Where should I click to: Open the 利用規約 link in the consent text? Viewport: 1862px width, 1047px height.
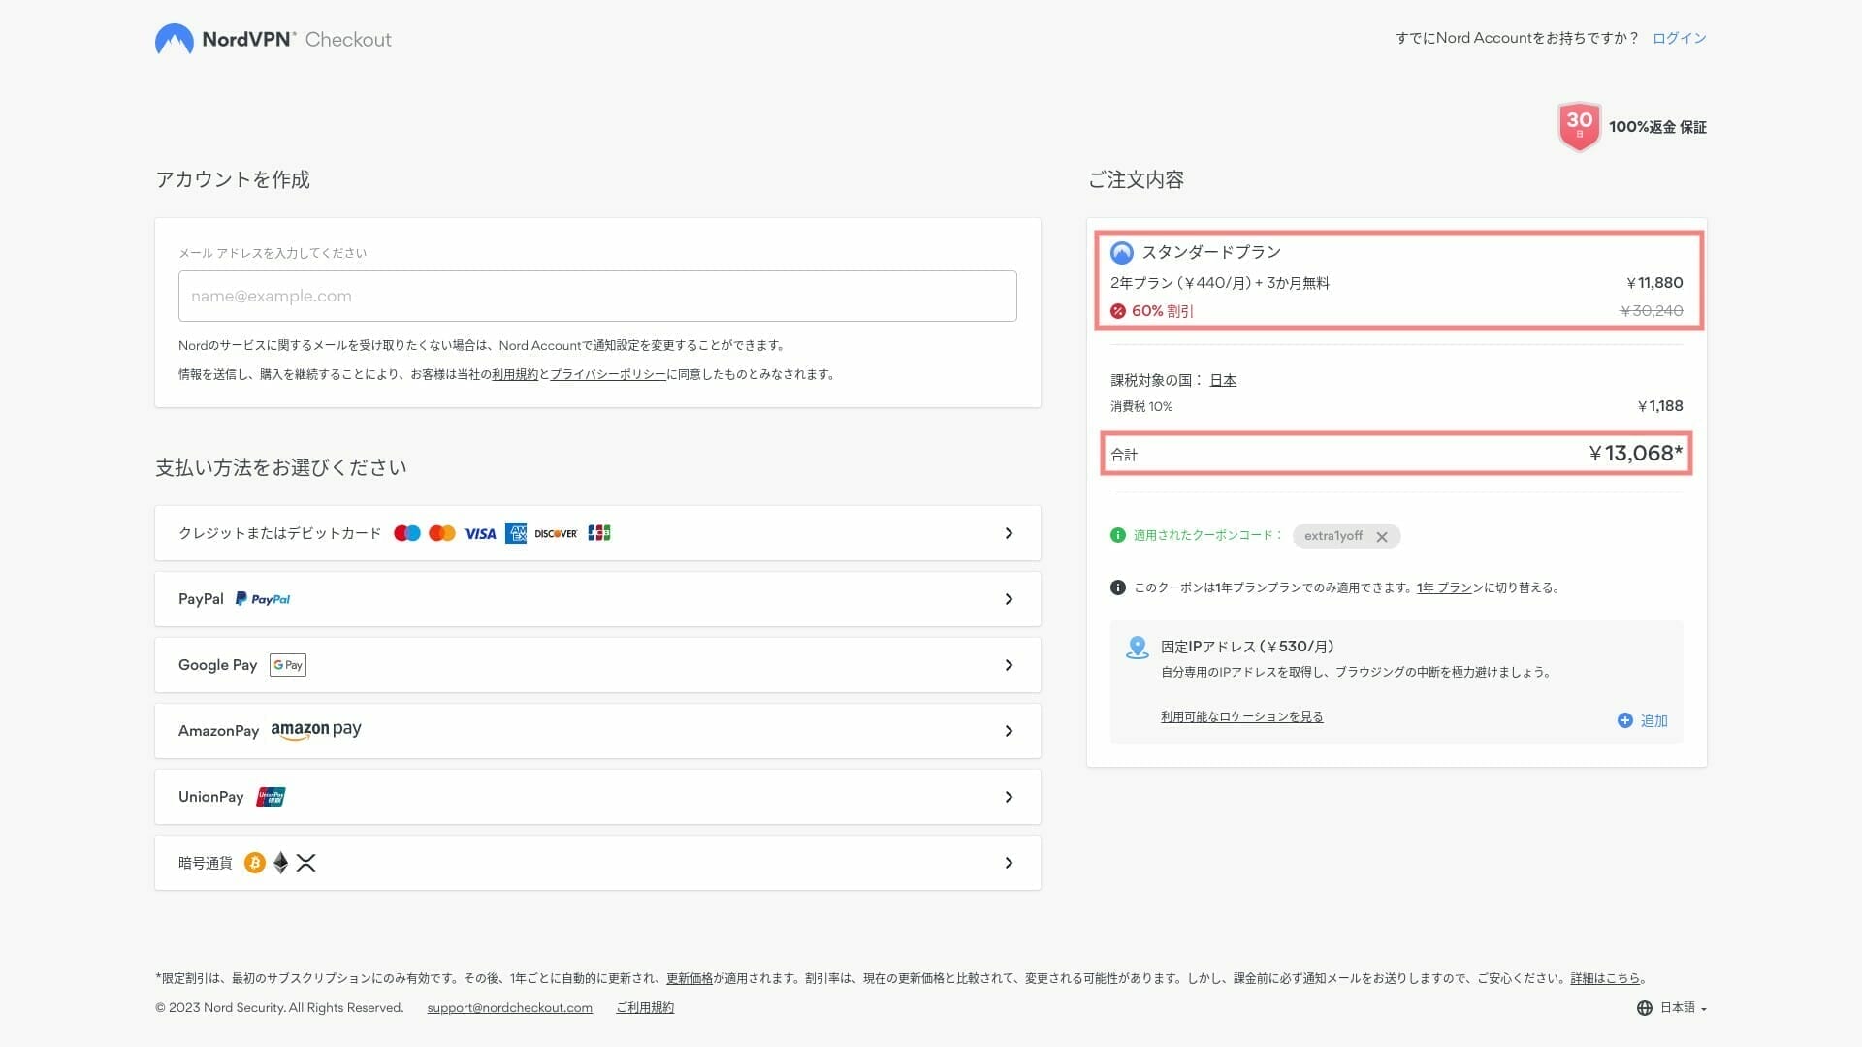point(515,374)
